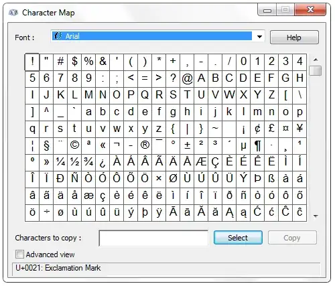Choose the tilde ~ character
This screenshot has width=335, height=286.
coord(215,129)
